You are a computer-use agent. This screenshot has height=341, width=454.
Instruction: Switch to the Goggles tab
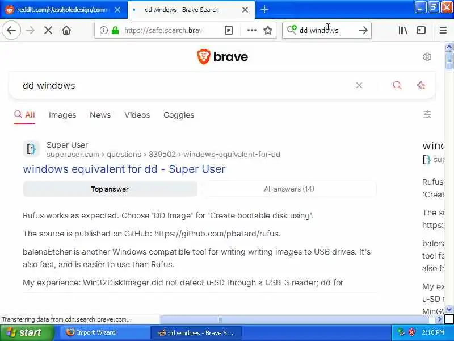179,115
